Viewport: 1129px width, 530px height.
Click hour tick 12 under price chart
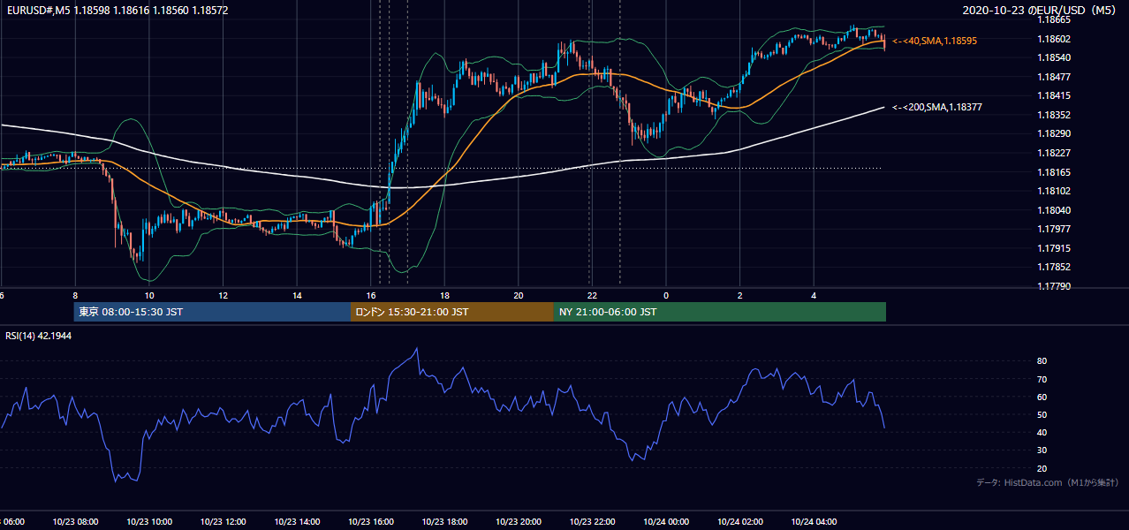click(x=224, y=295)
